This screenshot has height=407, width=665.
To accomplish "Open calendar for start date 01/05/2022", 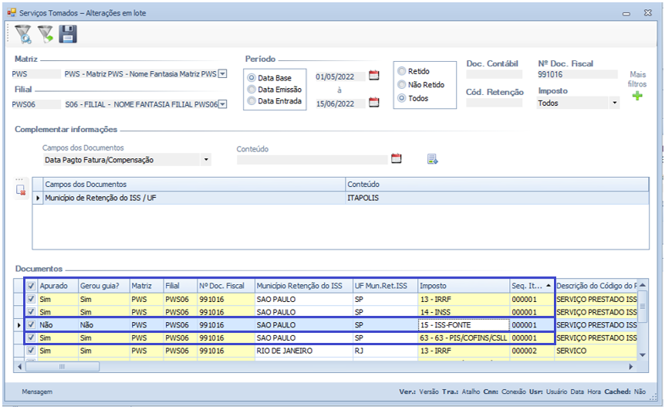I will click(374, 76).
